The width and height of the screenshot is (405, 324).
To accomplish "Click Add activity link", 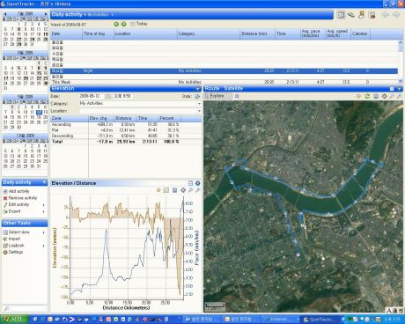I will tap(19, 191).
